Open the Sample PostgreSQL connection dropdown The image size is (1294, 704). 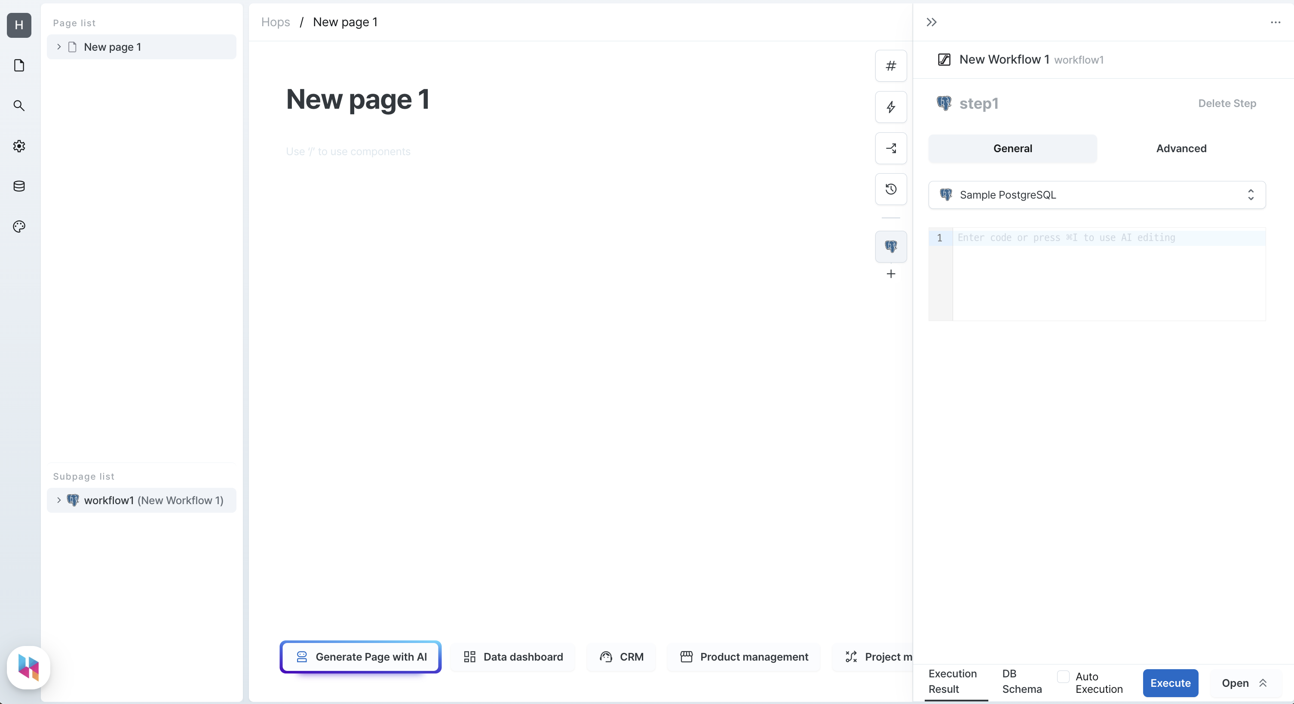click(x=1096, y=194)
